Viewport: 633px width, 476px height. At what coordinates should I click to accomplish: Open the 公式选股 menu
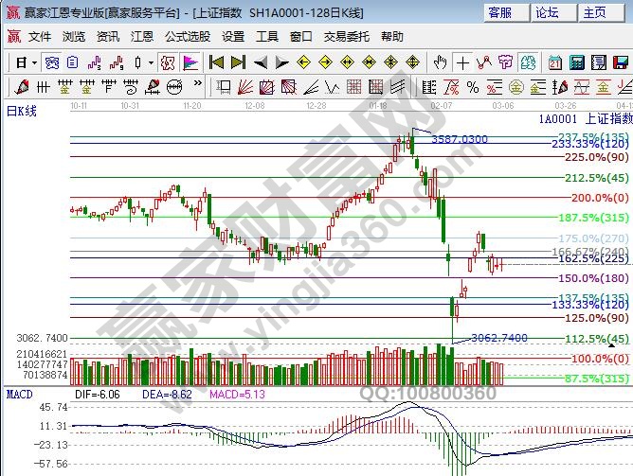pyautogui.click(x=187, y=36)
